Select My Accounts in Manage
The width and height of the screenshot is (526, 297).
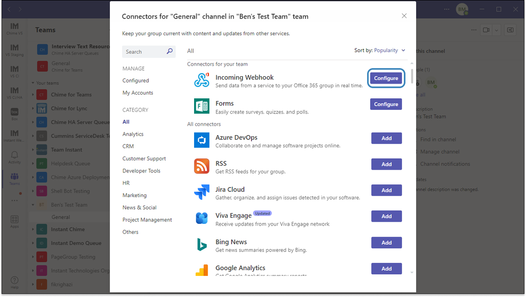pos(137,93)
